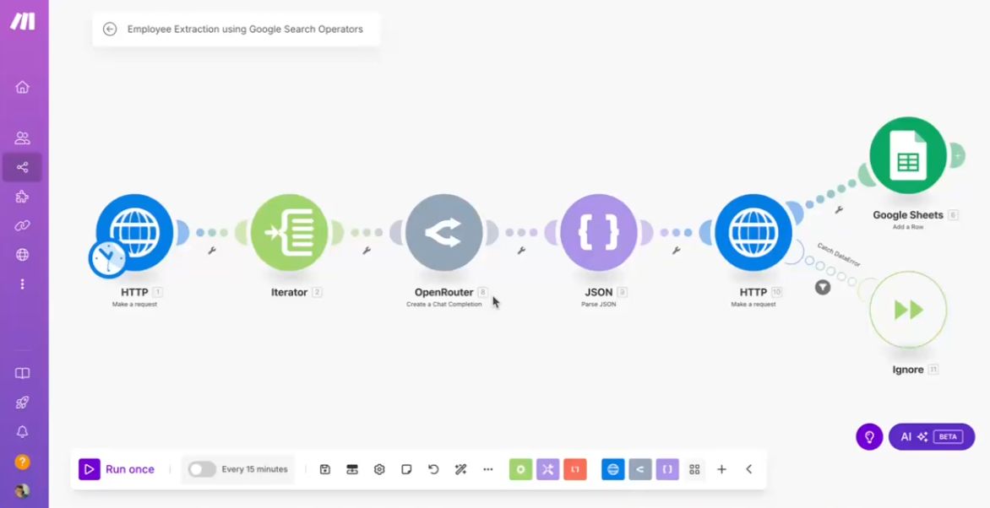Open the lightbulb explain flow button
Viewport: 990px width, 508px height.
coord(869,436)
